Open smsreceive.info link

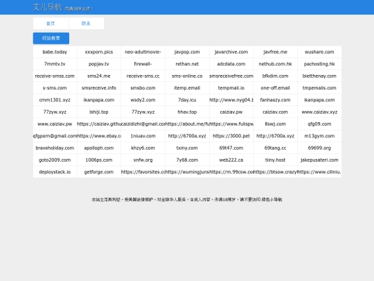point(99,87)
